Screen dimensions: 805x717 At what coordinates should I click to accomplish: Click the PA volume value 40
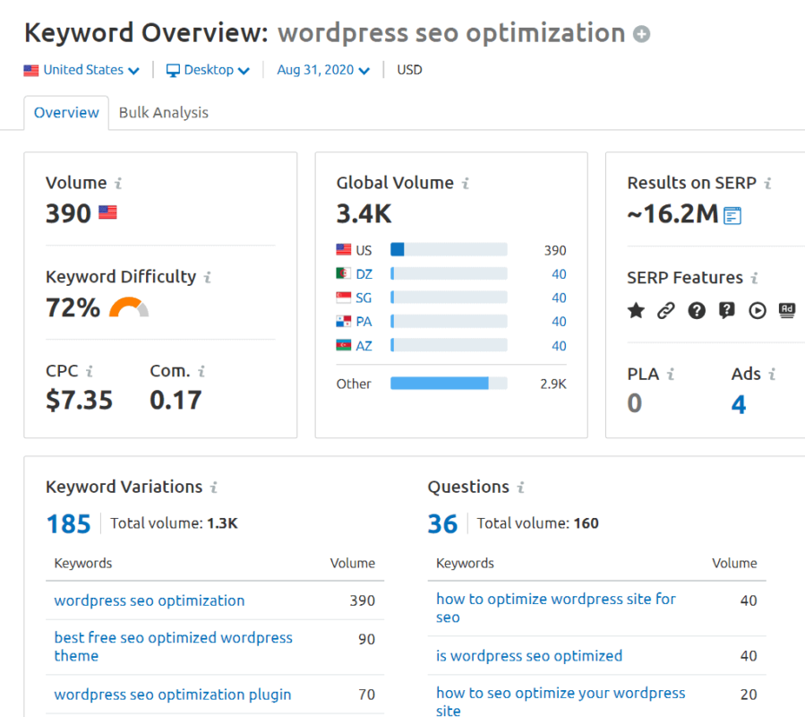[x=559, y=322]
